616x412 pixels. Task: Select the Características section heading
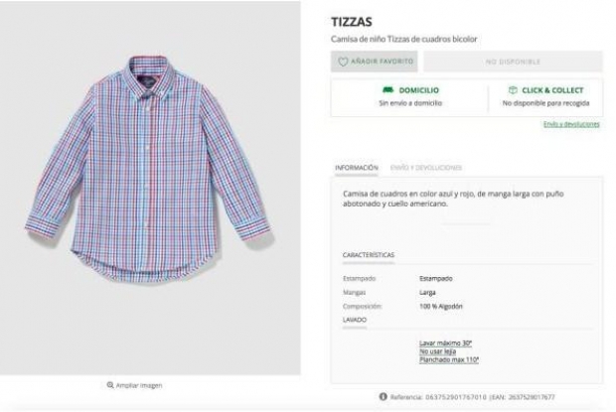coord(368,255)
